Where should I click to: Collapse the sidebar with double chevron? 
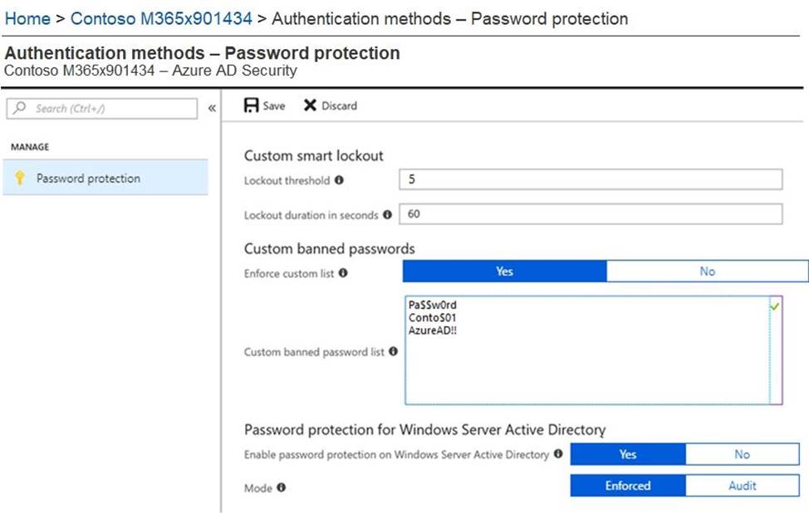(212, 108)
